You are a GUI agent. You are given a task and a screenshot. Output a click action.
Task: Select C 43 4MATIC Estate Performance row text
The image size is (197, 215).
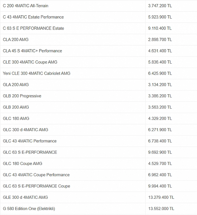33,17
